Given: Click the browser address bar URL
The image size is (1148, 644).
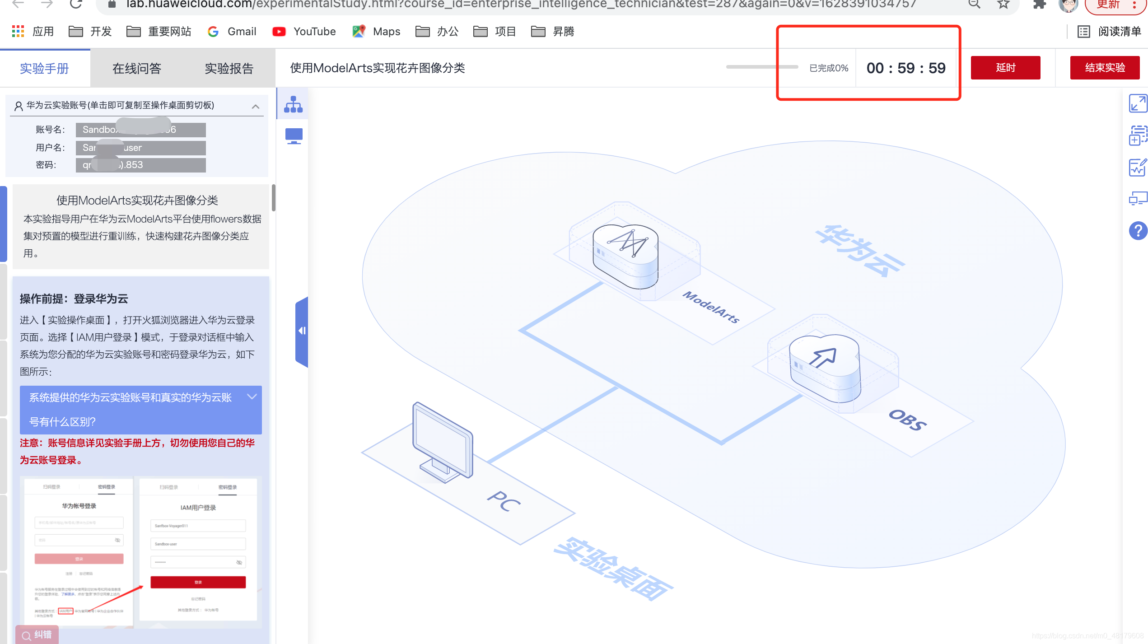Looking at the screenshot, I should tap(521, 4).
